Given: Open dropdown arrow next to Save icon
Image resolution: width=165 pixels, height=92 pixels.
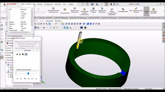Looking at the screenshot, I should click(94, 4).
